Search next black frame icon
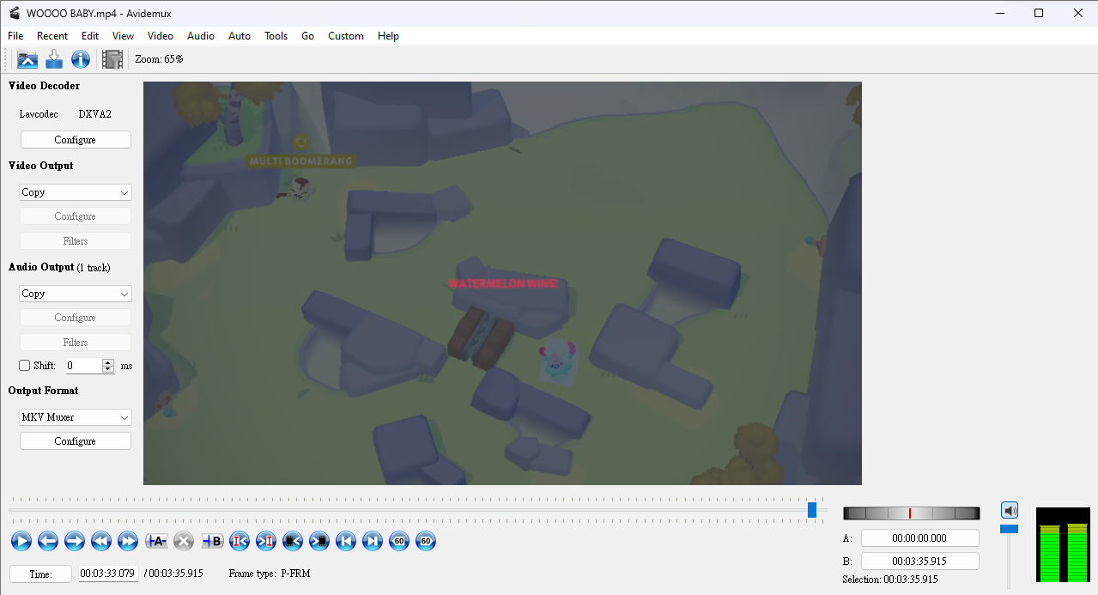This screenshot has height=595, width=1098. point(319,541)
